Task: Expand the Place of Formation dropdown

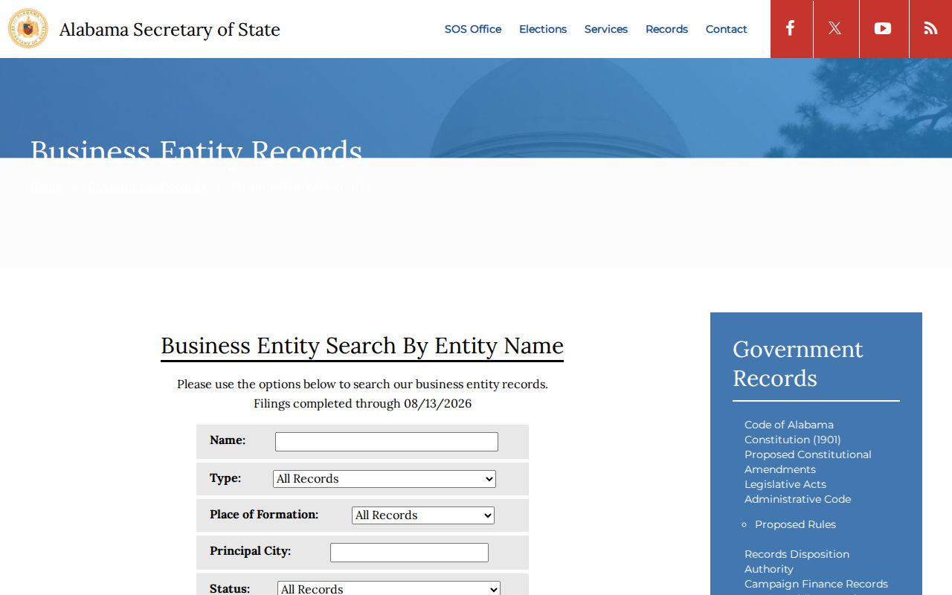Action: point(423,515)
